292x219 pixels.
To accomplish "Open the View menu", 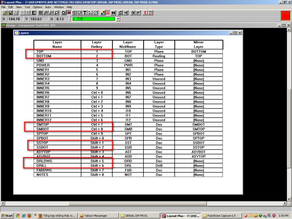I will (19, 7).
